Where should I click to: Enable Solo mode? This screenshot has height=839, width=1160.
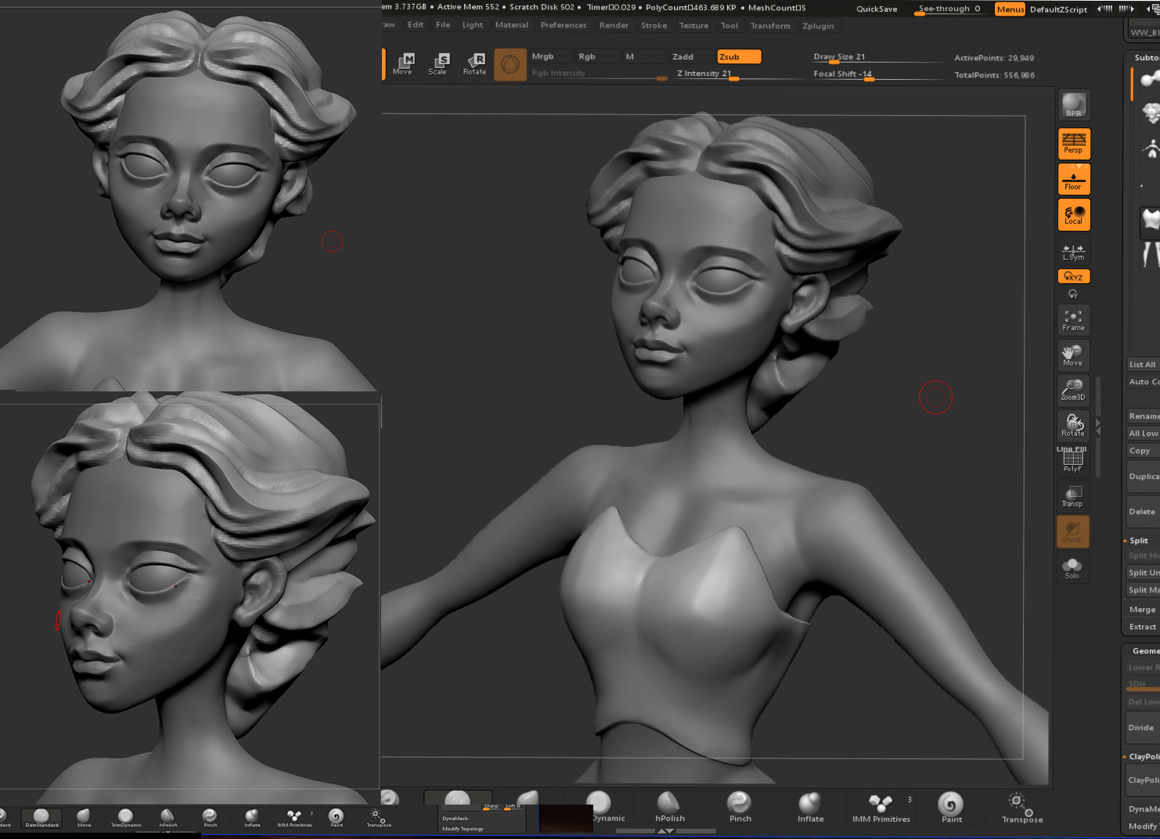coord(1072,567)
